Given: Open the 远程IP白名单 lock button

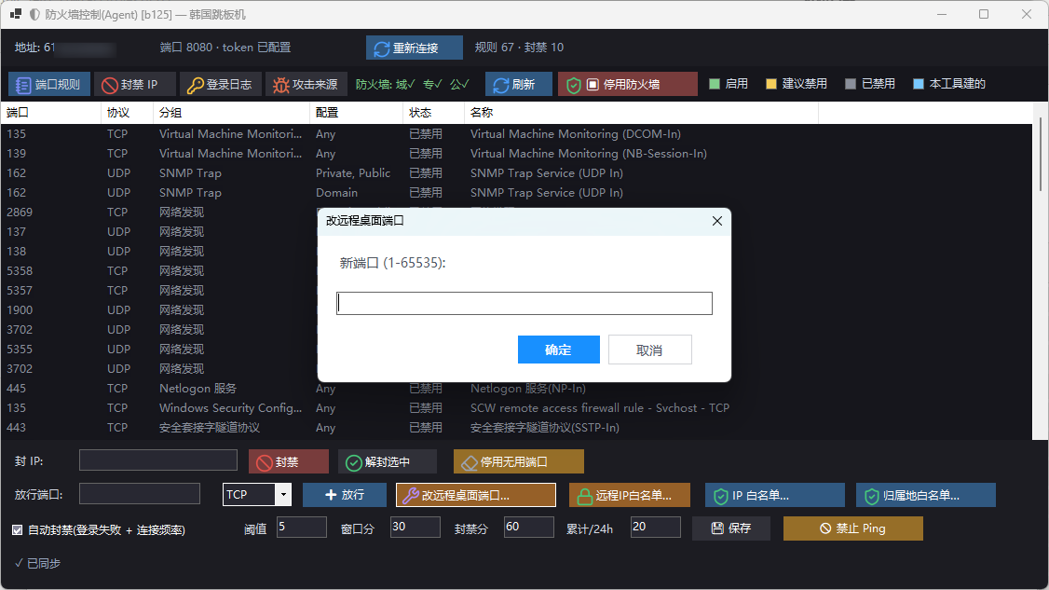Looking at the screenshot, I should (x=630, y=495).
